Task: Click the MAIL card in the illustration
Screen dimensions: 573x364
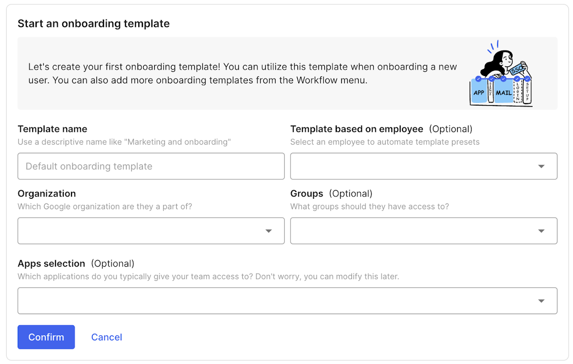Action: (x=503, y=92)
